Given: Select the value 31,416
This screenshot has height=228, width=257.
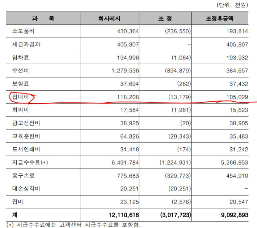Looking at the screenshot, I should point(130,149).
